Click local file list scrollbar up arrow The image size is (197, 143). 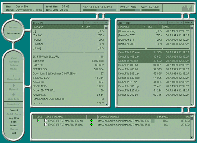(106, 26)
